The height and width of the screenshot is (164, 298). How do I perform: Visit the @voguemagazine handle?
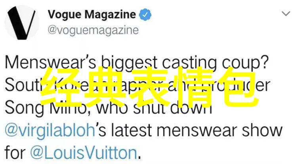(x=93, y=30)
